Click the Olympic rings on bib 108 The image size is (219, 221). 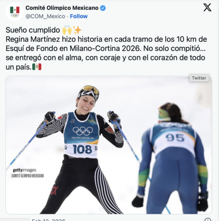[83, 131]
